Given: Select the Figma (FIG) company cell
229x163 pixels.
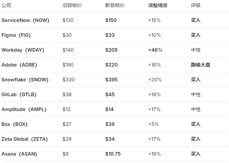Looking at the screenshot, I should [x=16, y=35].
